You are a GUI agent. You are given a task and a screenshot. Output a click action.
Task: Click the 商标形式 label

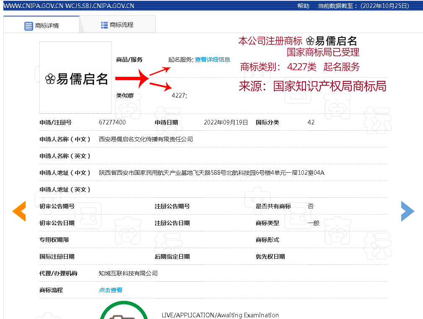click(267, 240)
